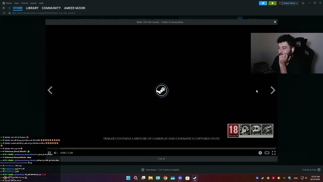
Task: Open the AMEER MZORI profile tab
Action: click(75, 8)
